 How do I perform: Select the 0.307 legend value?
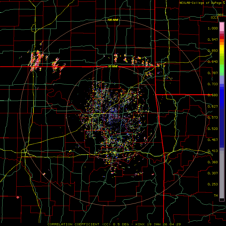(x=213, y=173)
